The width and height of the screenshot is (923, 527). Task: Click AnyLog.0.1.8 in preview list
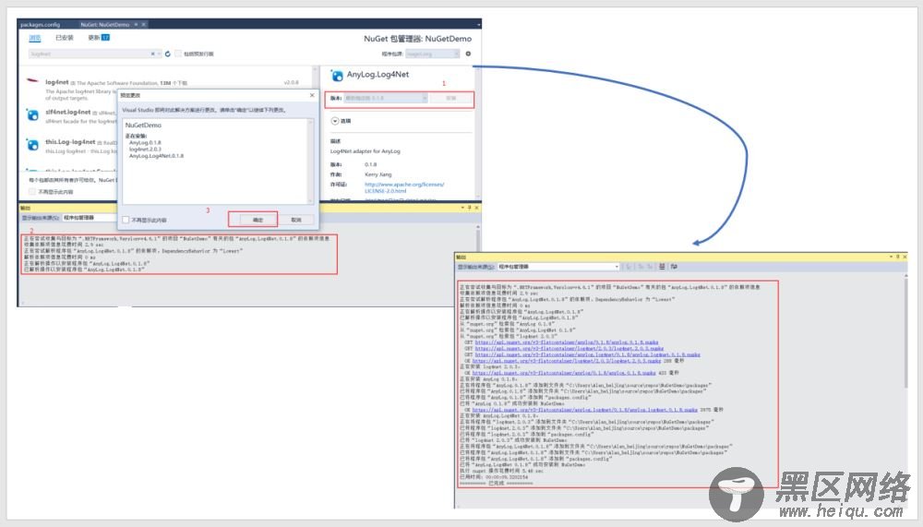point(145,142)
